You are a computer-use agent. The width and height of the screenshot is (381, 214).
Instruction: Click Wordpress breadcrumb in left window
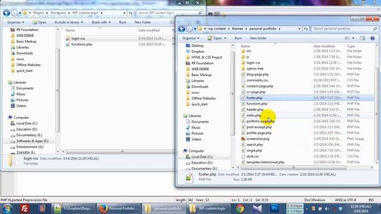(58, 12)
